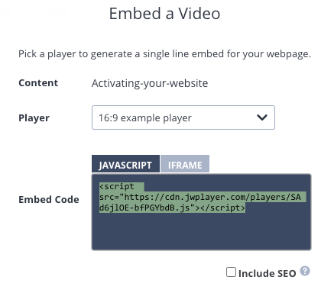Open the 16:9 example player combo box
Screen dimensions: 334x296
183,117
